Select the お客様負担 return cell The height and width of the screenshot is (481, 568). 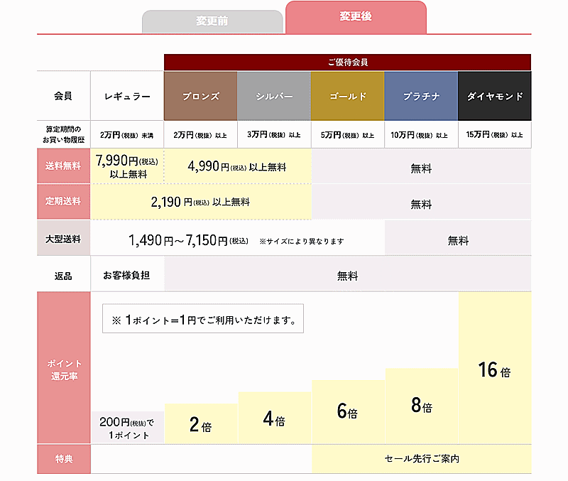pos(127,276)
